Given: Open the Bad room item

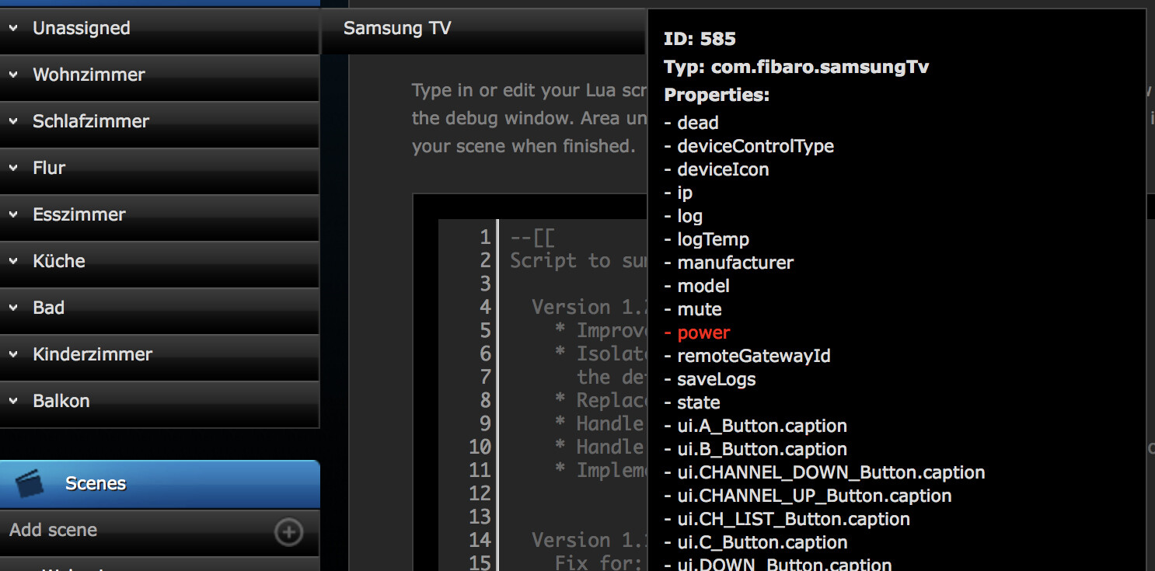Looking at the screenshot, I should click(48, 308).
